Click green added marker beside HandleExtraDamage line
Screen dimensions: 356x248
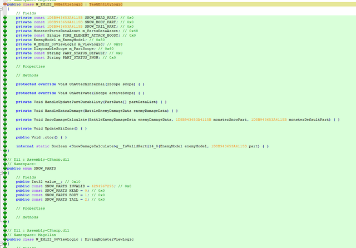[x=5, y=111]
